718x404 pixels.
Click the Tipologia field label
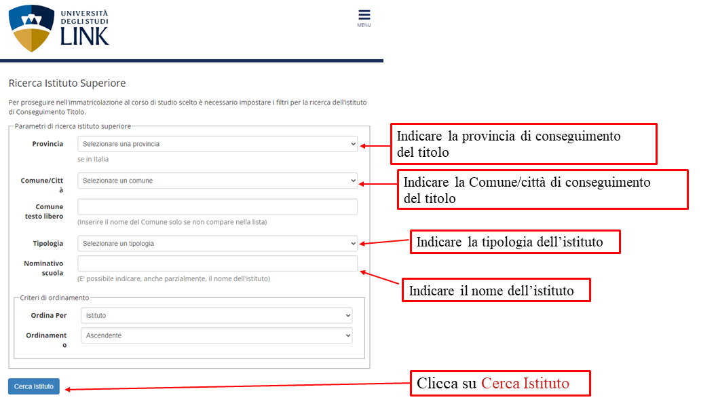pyautogui.click(x=48, y=243)
